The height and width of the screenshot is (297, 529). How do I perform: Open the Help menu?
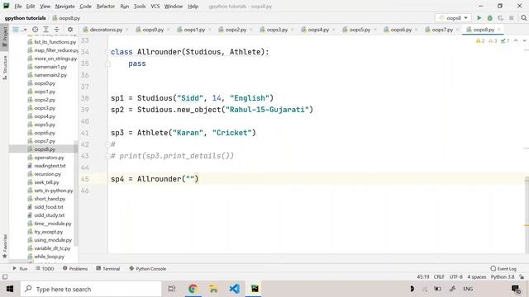pyautogui.click(x=193, y=7)
